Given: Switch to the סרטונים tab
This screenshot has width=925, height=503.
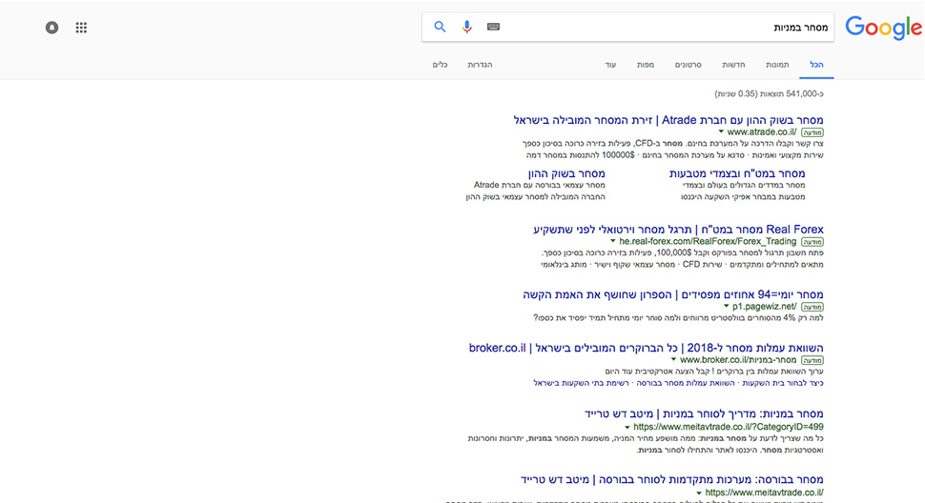Looking at the screenshot, I should pyautogui.click(x=688, y=65).
